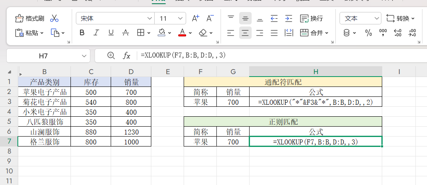Click the insert function fx icon
The width and height of the screenshot is (427, 185).
click(x=126, y=55)
